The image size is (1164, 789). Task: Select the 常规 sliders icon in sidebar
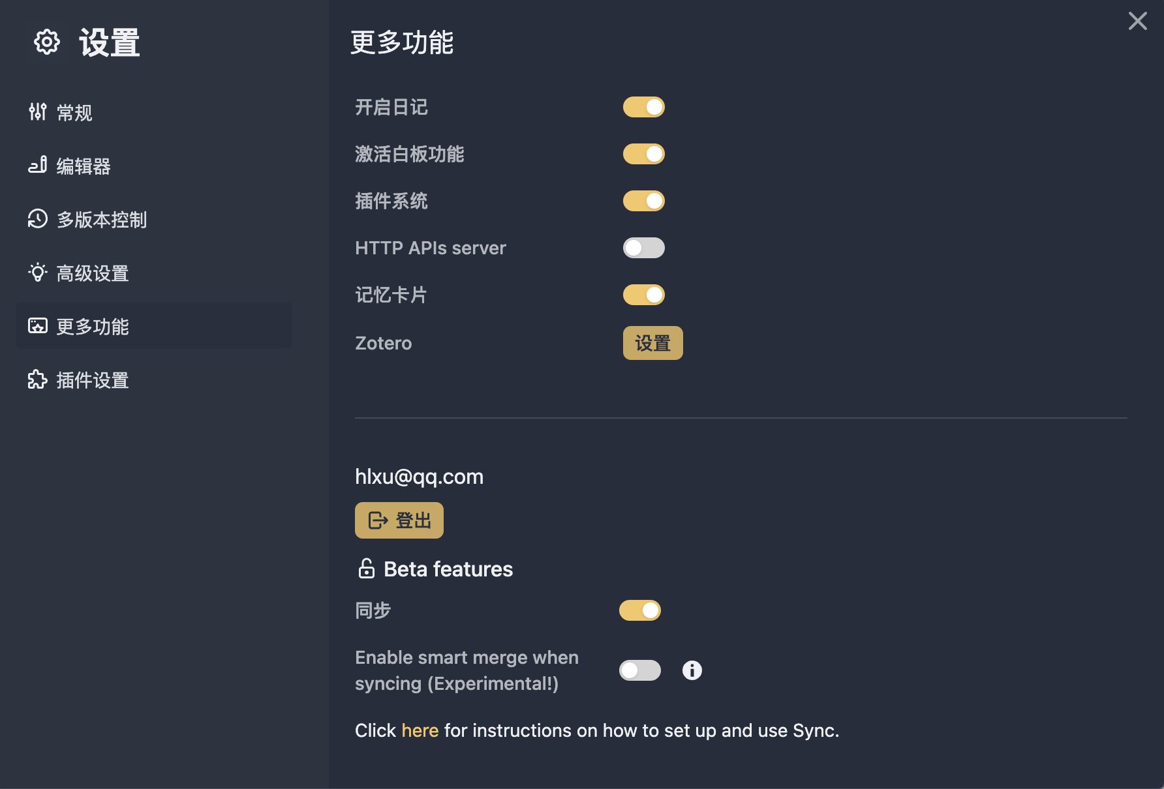[x=37, y=112]
